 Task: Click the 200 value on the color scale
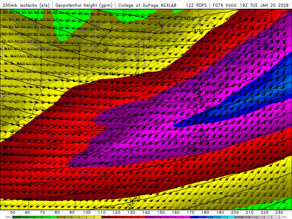235,212
